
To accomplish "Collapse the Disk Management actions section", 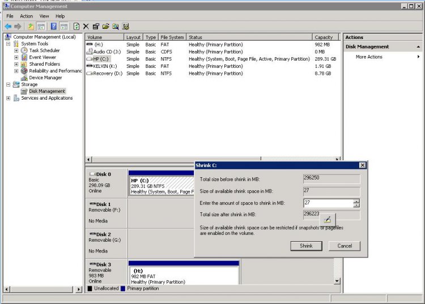I will pyautogui.click(x=419, y=47).
